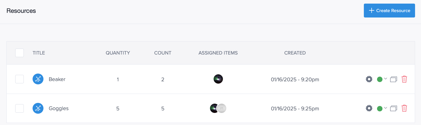
Task: Click the Create Resource button
Action: click(x=389, y=11)
